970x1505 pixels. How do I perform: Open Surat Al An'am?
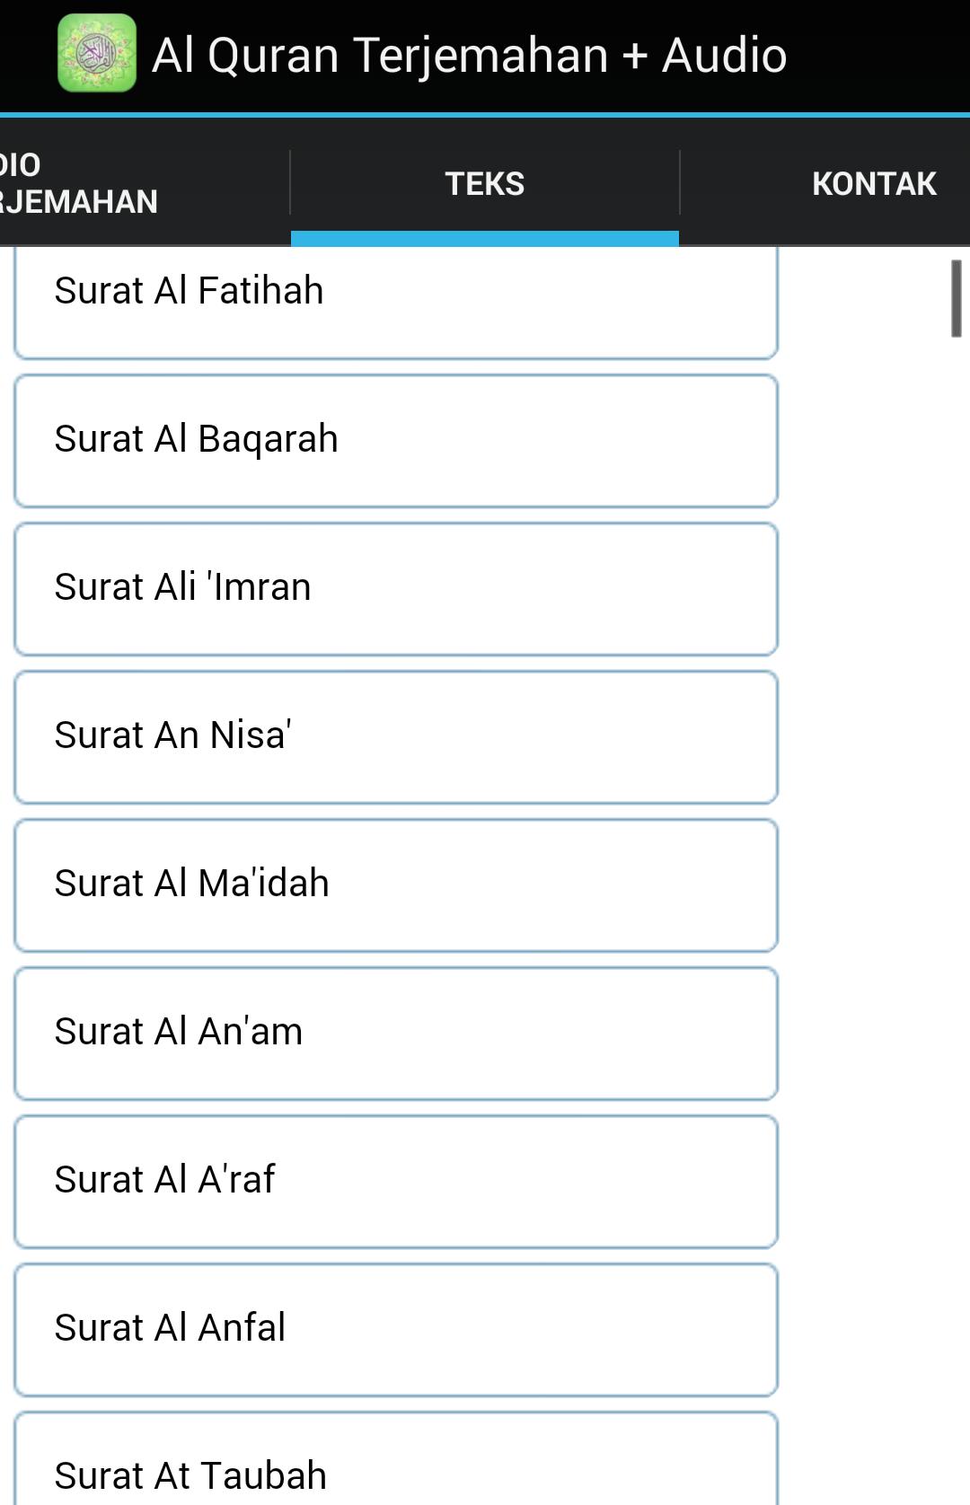396,1034
